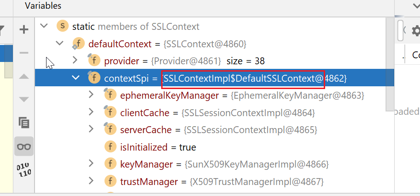
Task: Move watch up with up arrow
Action: point(23,76)
